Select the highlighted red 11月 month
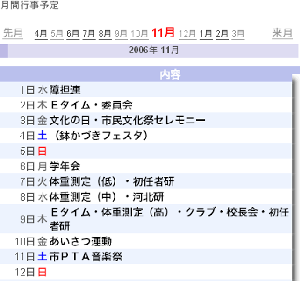The width and height of the screenshot is (300, 281). (x=163, y=33)
